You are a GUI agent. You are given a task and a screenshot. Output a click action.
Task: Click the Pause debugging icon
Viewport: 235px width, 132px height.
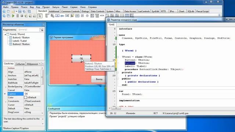18,16
